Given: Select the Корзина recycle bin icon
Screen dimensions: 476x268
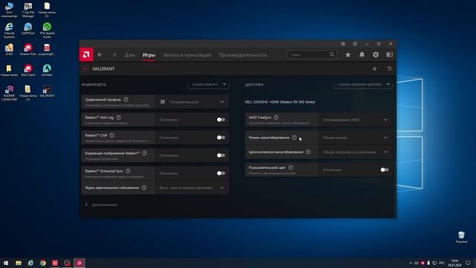Looking at the screenshot, I should (461, 237).
